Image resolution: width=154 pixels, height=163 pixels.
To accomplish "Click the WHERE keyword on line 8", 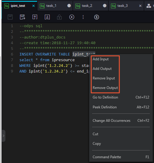I will (x=25, y=66).
